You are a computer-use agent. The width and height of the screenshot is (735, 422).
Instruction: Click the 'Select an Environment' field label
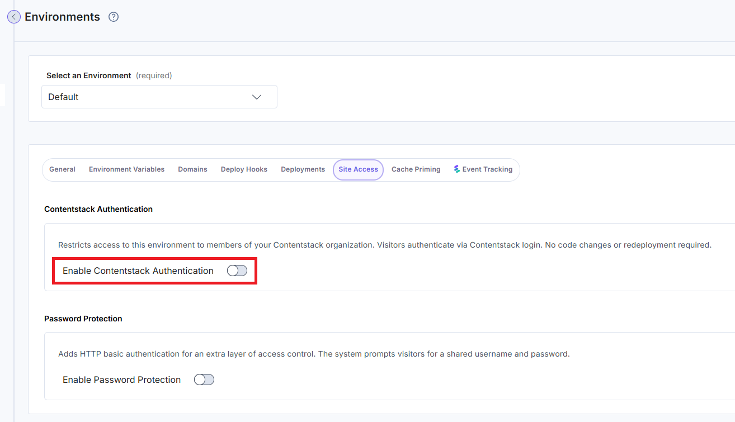click(89, 75)
